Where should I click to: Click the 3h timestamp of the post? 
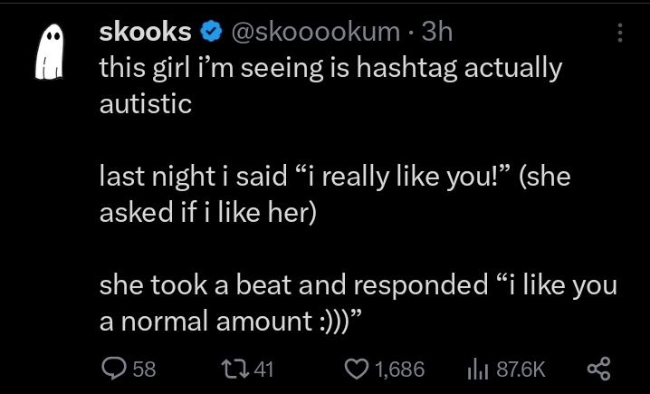coord(437,32)
